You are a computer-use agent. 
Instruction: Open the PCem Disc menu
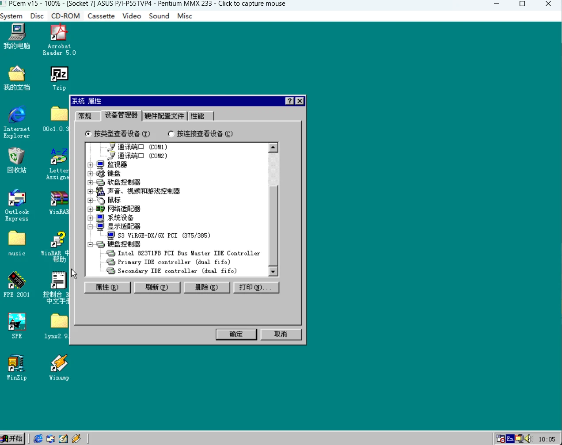(37, 16)
